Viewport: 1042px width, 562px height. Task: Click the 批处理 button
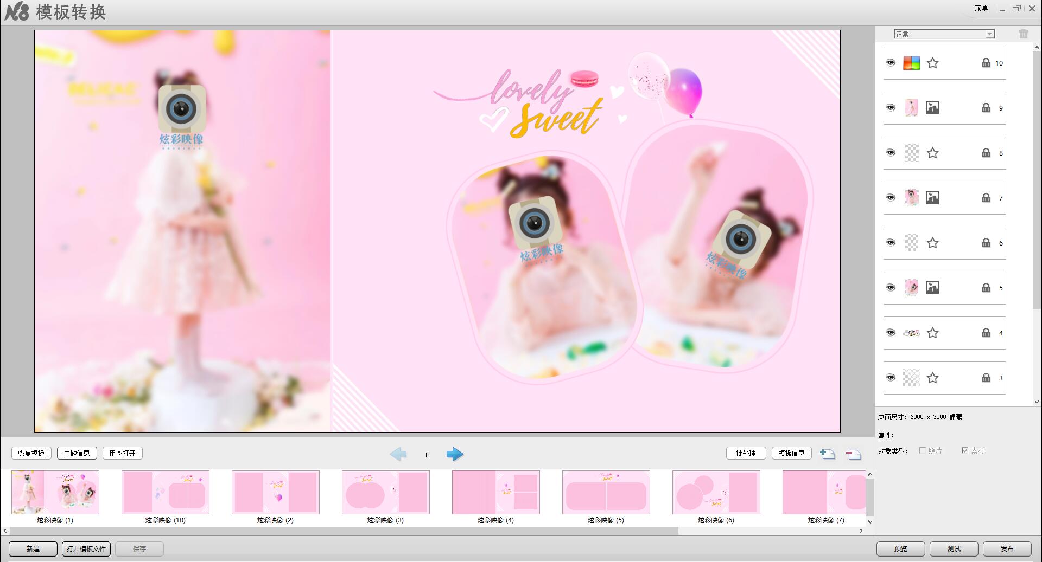746,453
